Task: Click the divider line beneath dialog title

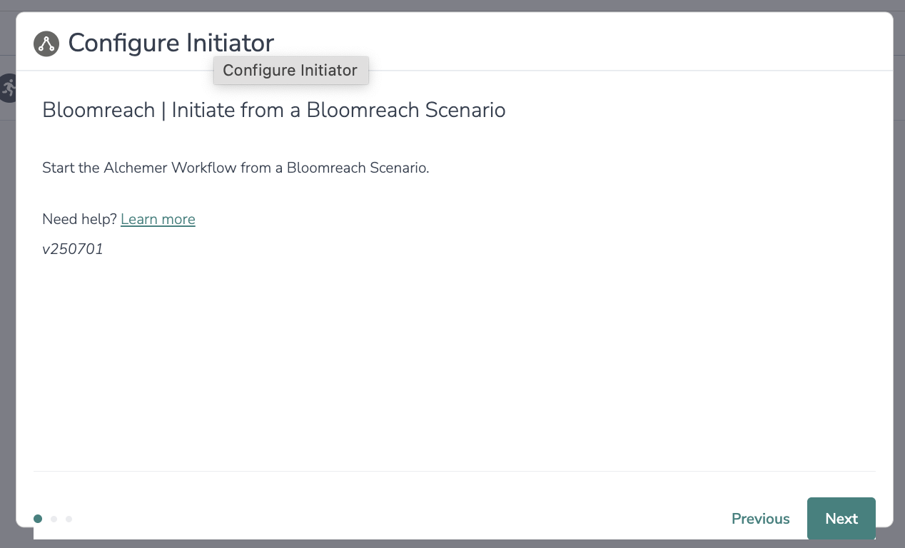Action: [571, 71]
